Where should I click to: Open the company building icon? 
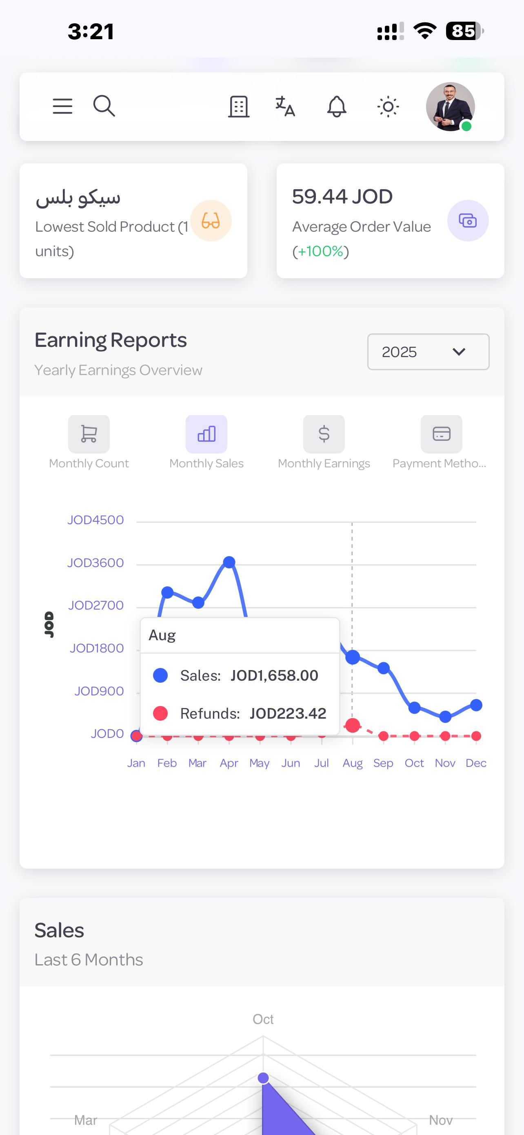(239, 107)
